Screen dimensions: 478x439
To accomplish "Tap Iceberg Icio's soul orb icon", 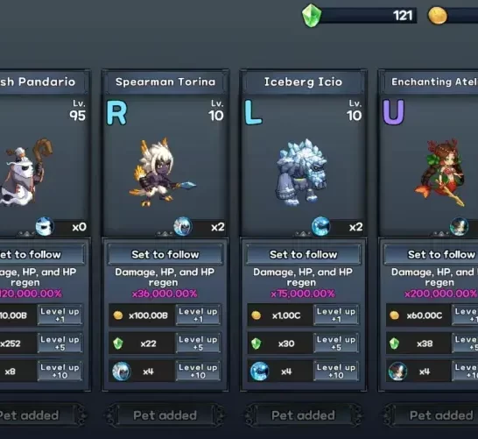I will click(320, 226).
